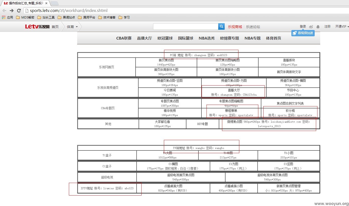Click the PC端 地址 header row
The image size is (349, 206).
tap(199, 55)
